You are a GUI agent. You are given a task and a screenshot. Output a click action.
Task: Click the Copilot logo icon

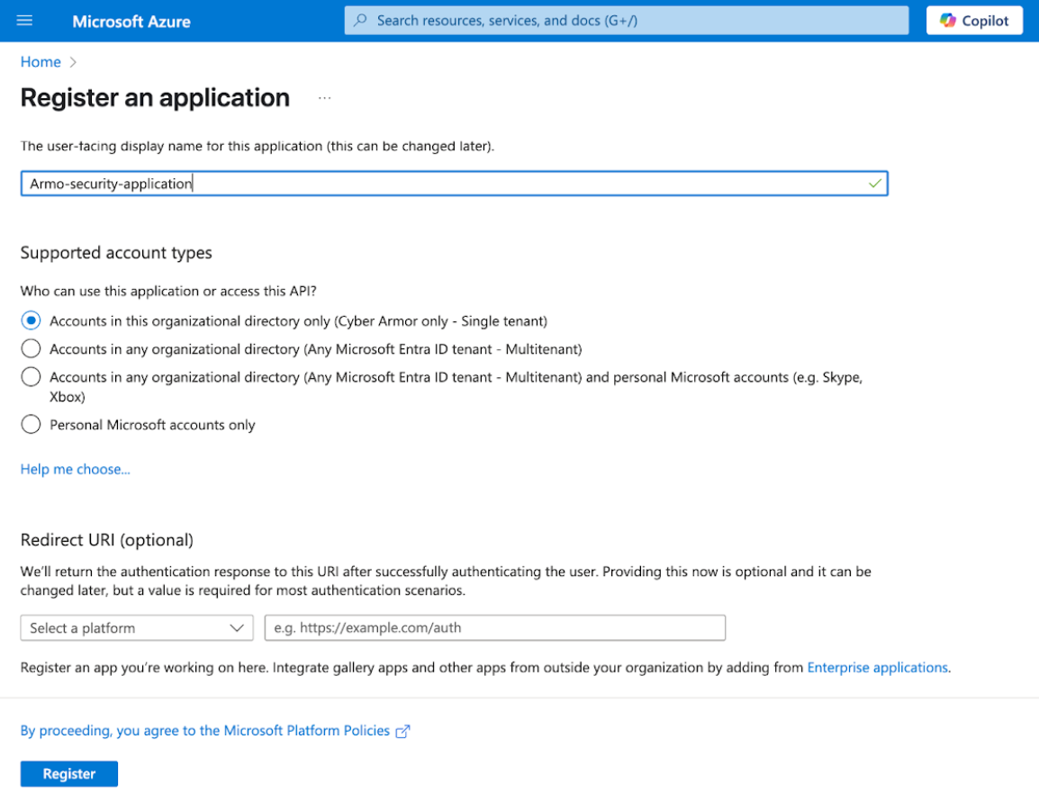(947, 21)
